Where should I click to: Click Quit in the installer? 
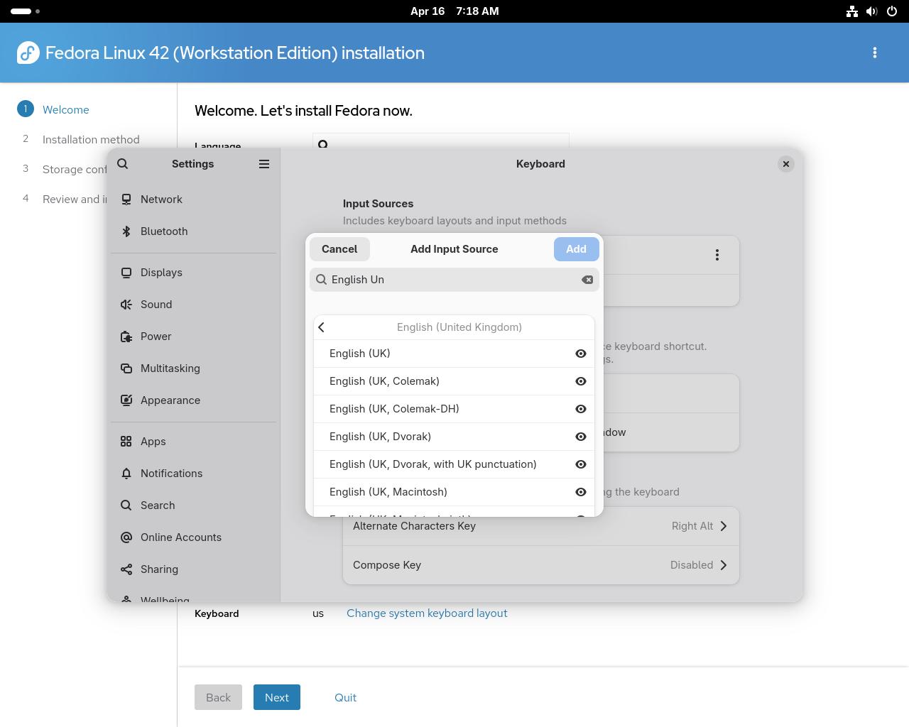(x=345, y=697)
